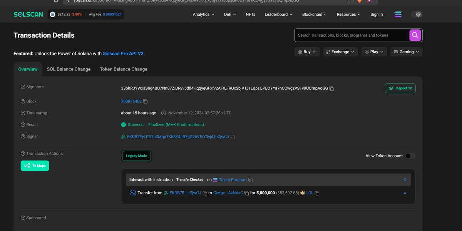Click the Sponsored help icon
Screen dimensions: 462x231
pyautogui.click(x=23, y=218)
